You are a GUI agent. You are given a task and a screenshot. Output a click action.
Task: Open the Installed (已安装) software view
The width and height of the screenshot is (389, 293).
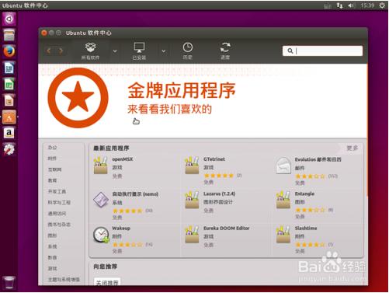(139, 51)
